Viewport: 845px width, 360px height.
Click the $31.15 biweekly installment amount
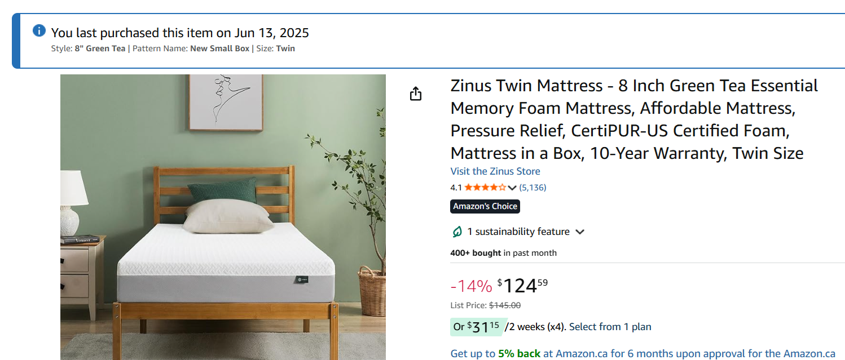pyautogui.click(x=483, y=327)
